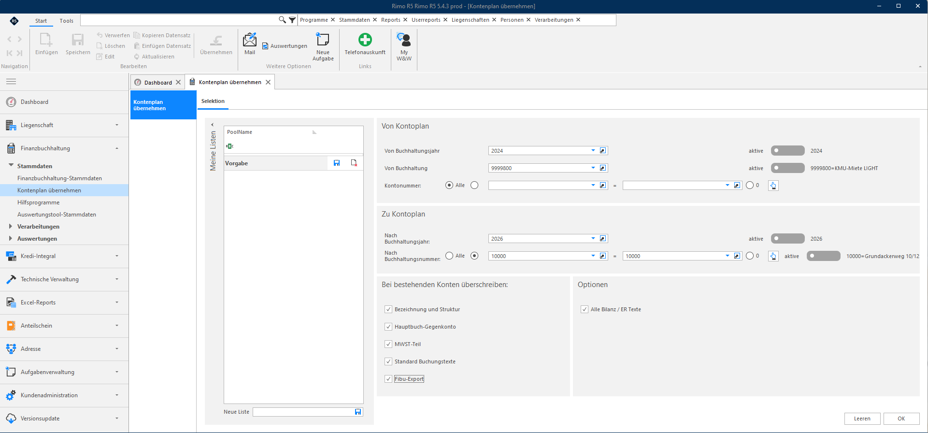Collapse the Meine Listen panel arrow
The image size is (928, 433).
(x=213, y=125)
